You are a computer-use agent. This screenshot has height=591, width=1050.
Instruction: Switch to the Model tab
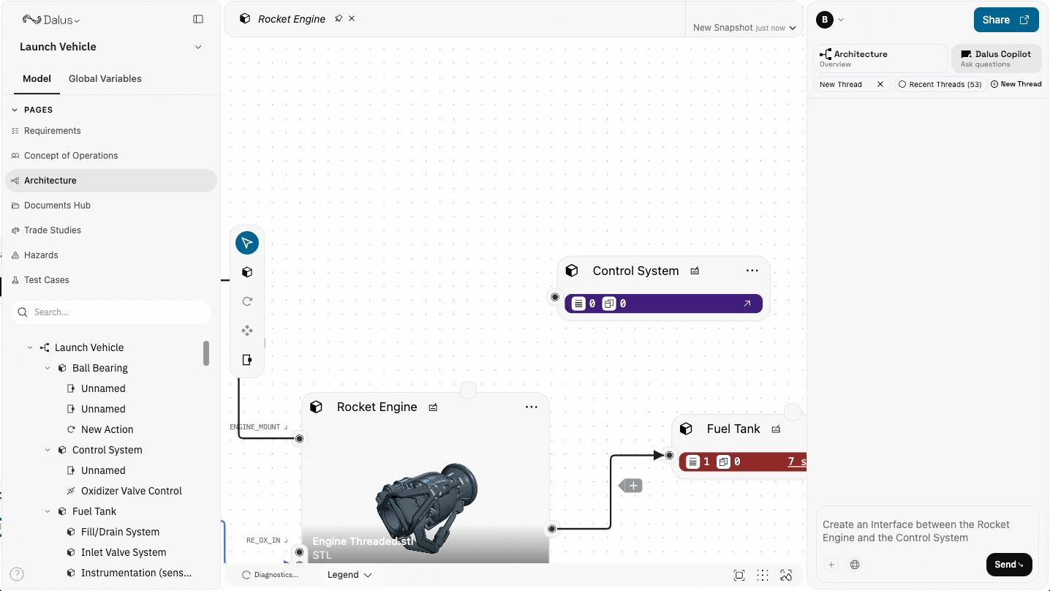pos(37,79)
